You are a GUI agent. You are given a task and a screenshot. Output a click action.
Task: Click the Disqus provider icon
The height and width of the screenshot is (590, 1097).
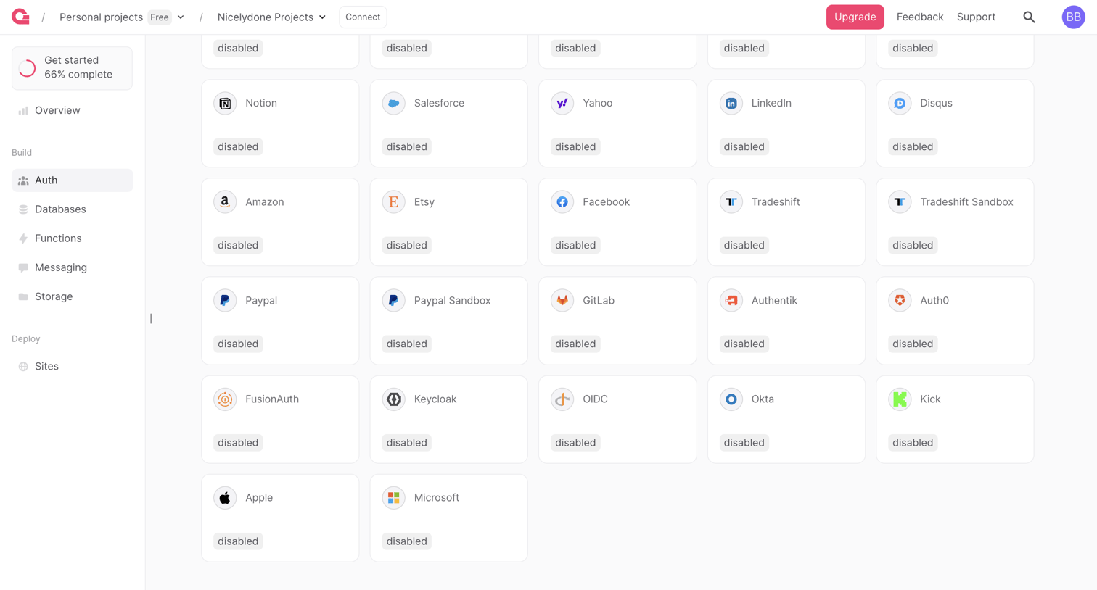pyautogui.click(x=900, y=103)
